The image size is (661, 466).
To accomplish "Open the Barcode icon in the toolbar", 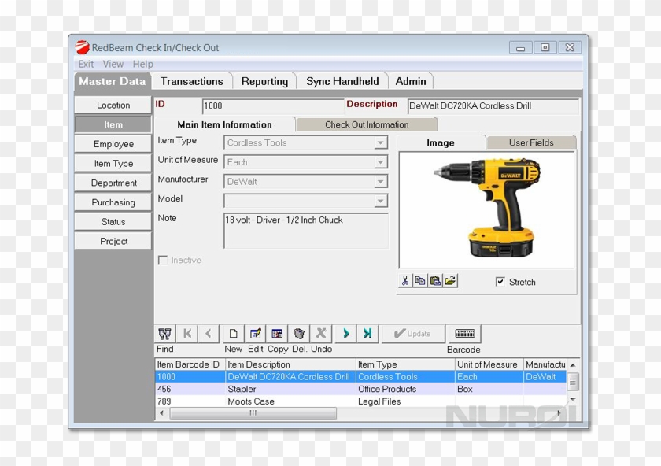I will click(x=463, y=333).
